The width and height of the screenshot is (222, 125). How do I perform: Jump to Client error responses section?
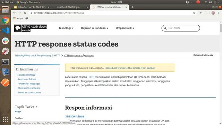[x=29, y=88]
